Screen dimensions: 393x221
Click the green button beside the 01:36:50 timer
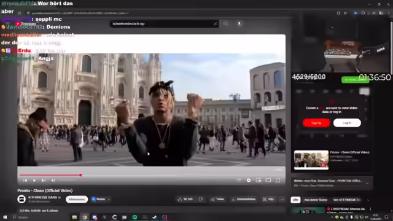355,80
